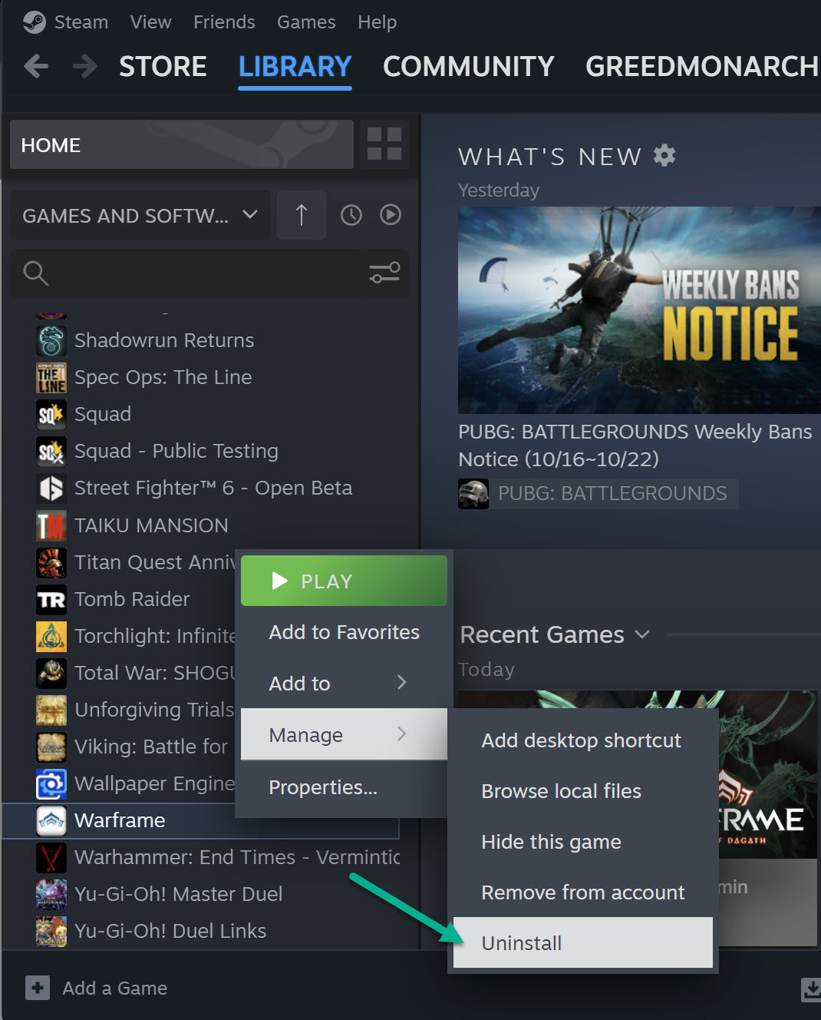
Task: Choose Add to Favorites in the context menu
Action: 344,632
